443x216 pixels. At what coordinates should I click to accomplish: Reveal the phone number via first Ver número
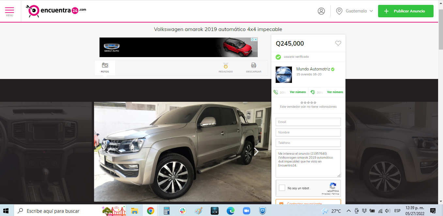coord(298,92)
